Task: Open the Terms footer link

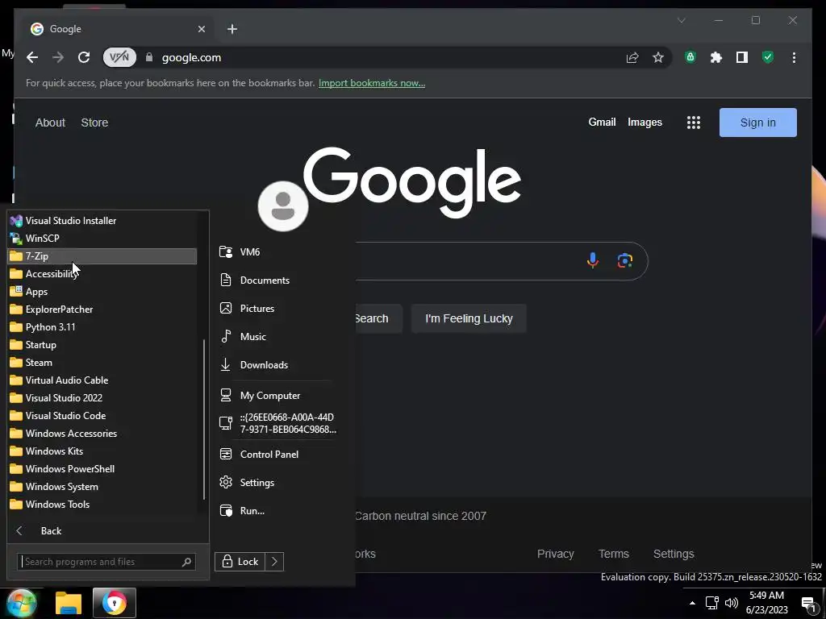Action: click(614, 554)
